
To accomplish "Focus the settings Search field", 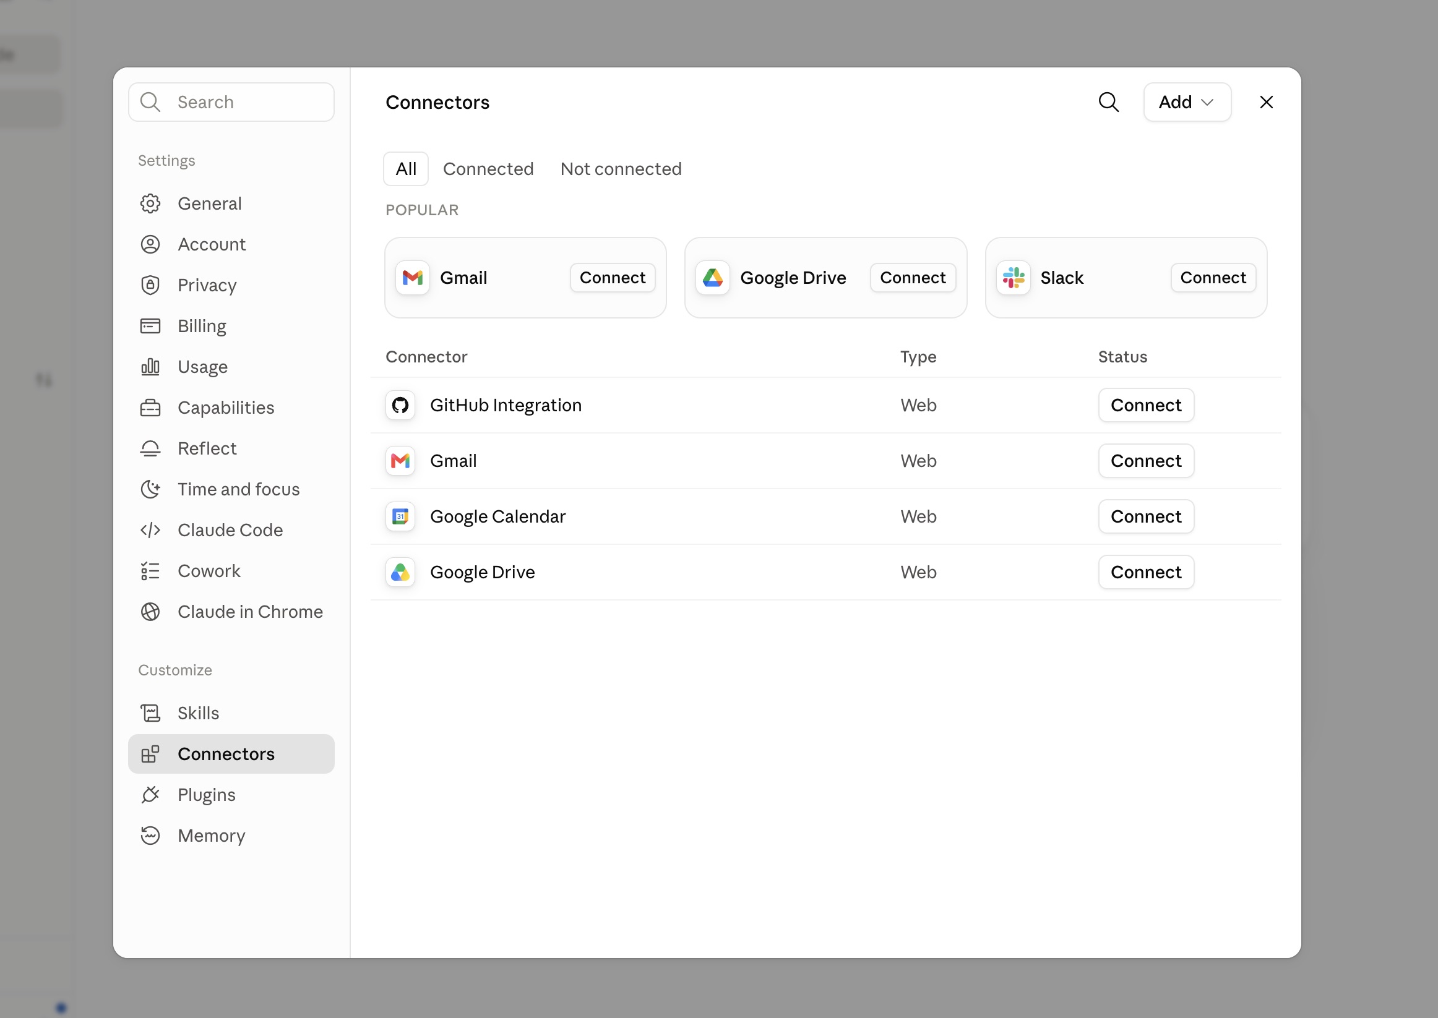I will (x=231, y=102).
